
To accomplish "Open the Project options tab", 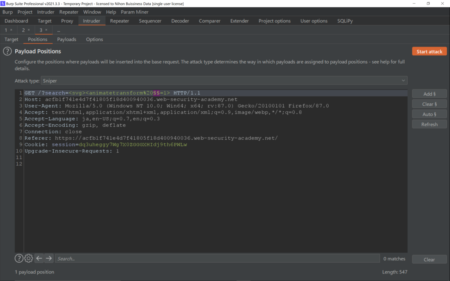I will (x=274, y=21).
